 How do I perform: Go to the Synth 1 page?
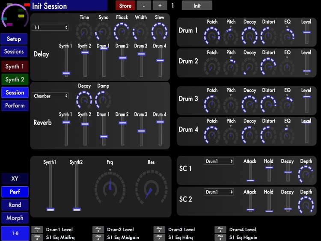[x=15, y=66]
